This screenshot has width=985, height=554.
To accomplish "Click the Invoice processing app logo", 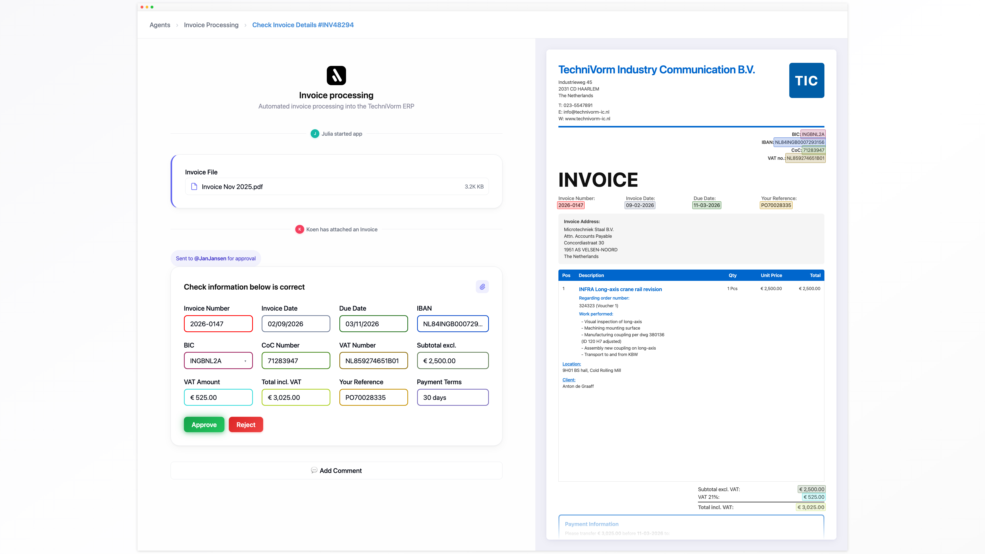I will [336, 75].
